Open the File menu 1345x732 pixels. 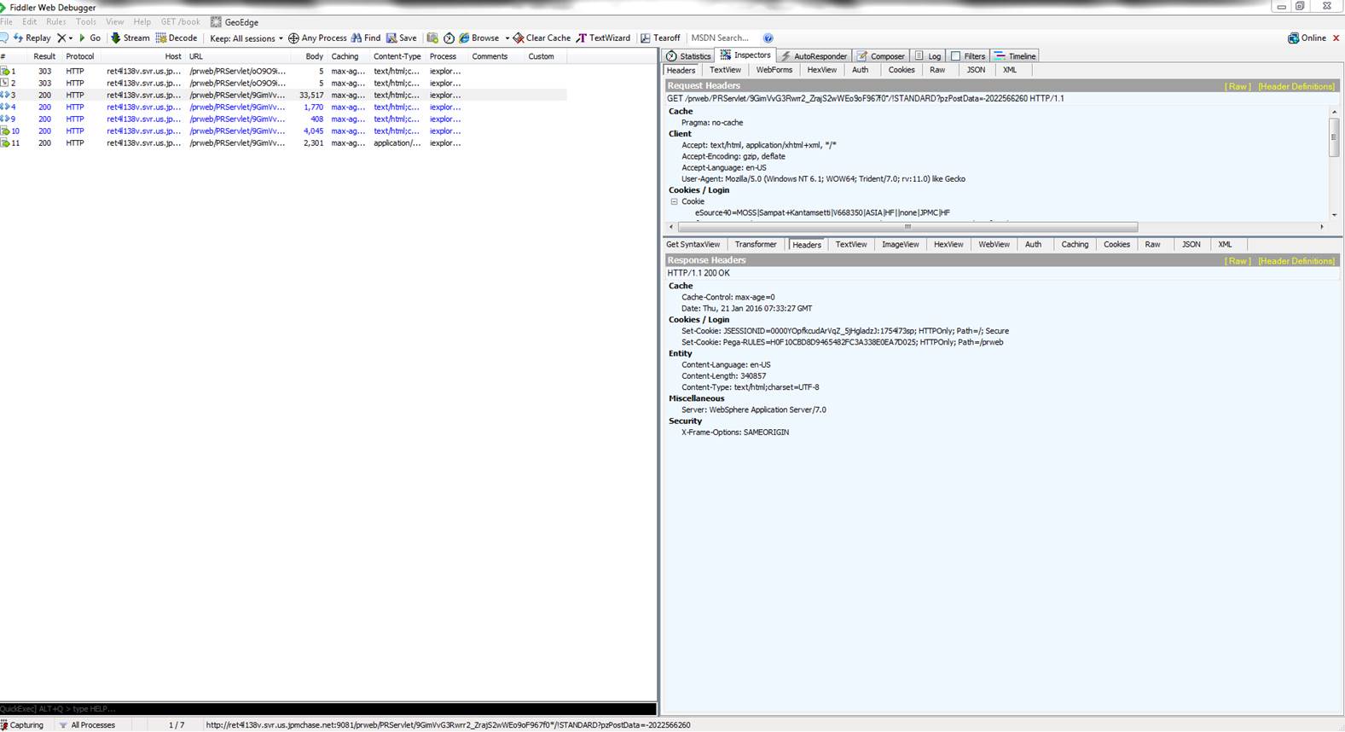click(7, 22)
